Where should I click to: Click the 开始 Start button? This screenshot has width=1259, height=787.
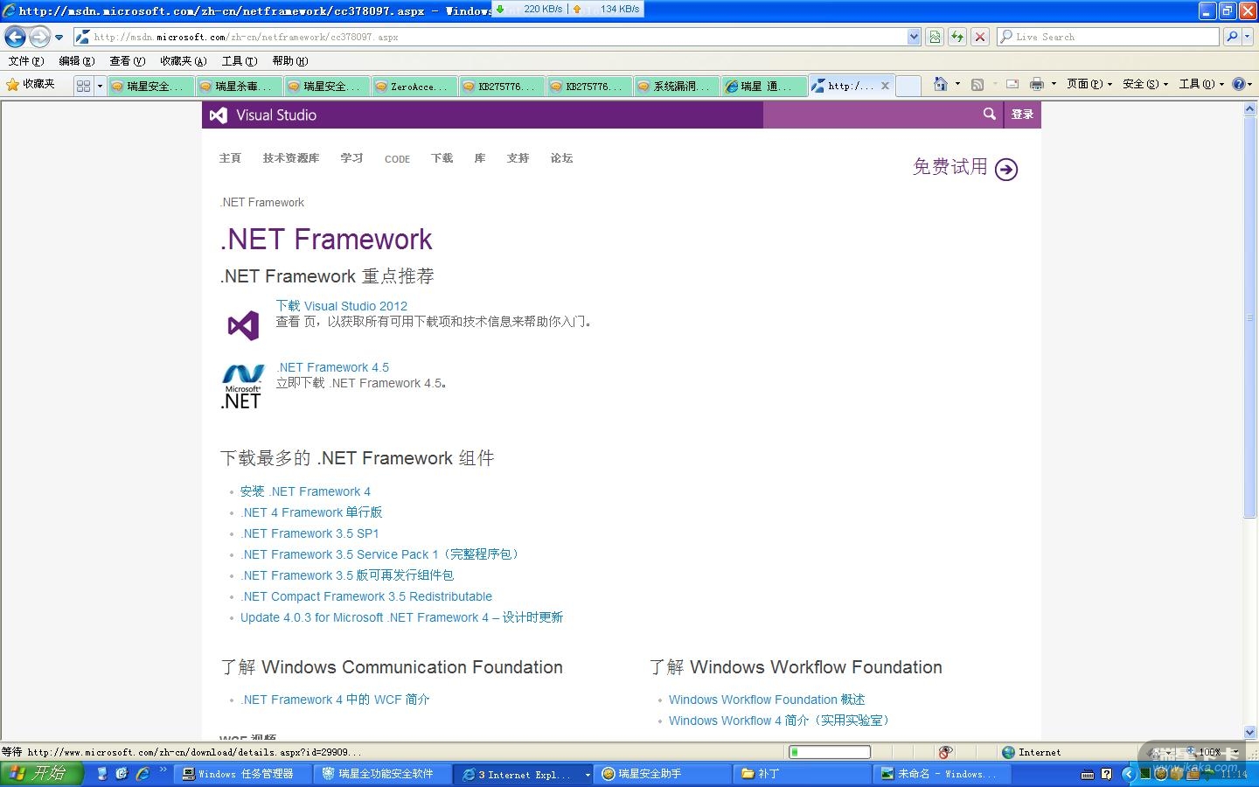[42, 773]
